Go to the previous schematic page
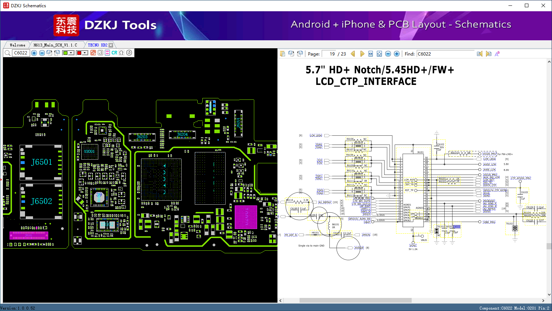 click(353, 54)
